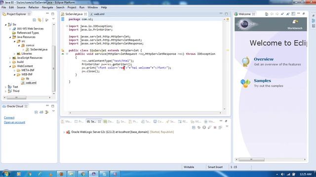This screenshot has height=177, width=316.
Task: Click code editor horizontal scrollbar
Action: click(x=145, y=113)
